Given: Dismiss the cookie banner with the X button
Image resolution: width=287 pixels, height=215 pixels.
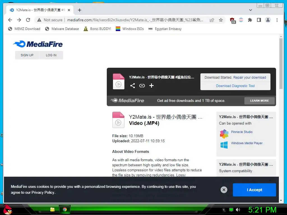Looking at the screenshot, I should pyautogui.click(x=224, y=190).
